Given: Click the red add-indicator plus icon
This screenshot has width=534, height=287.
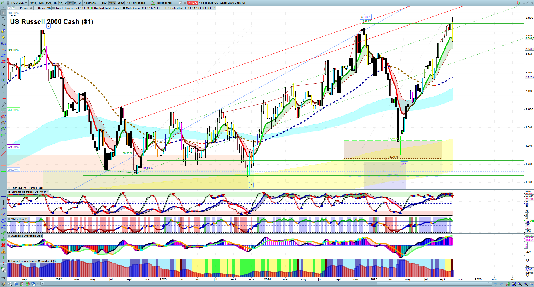Looking at the screenshot, I should pyautogui.click(x=9, y=8).
